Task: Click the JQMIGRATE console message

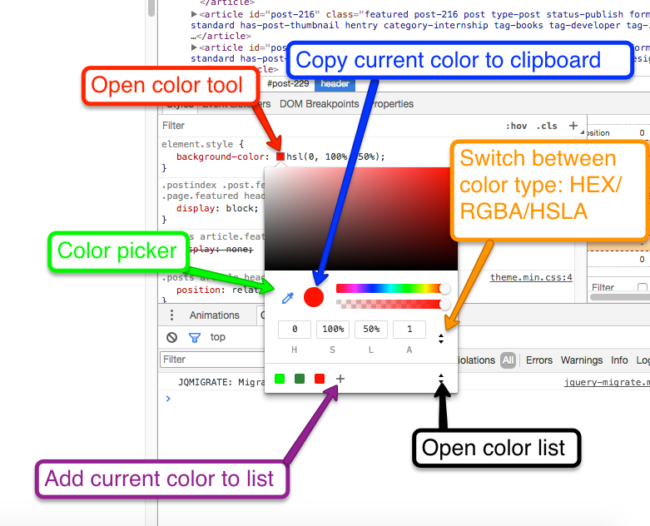Action: [221, 382]
